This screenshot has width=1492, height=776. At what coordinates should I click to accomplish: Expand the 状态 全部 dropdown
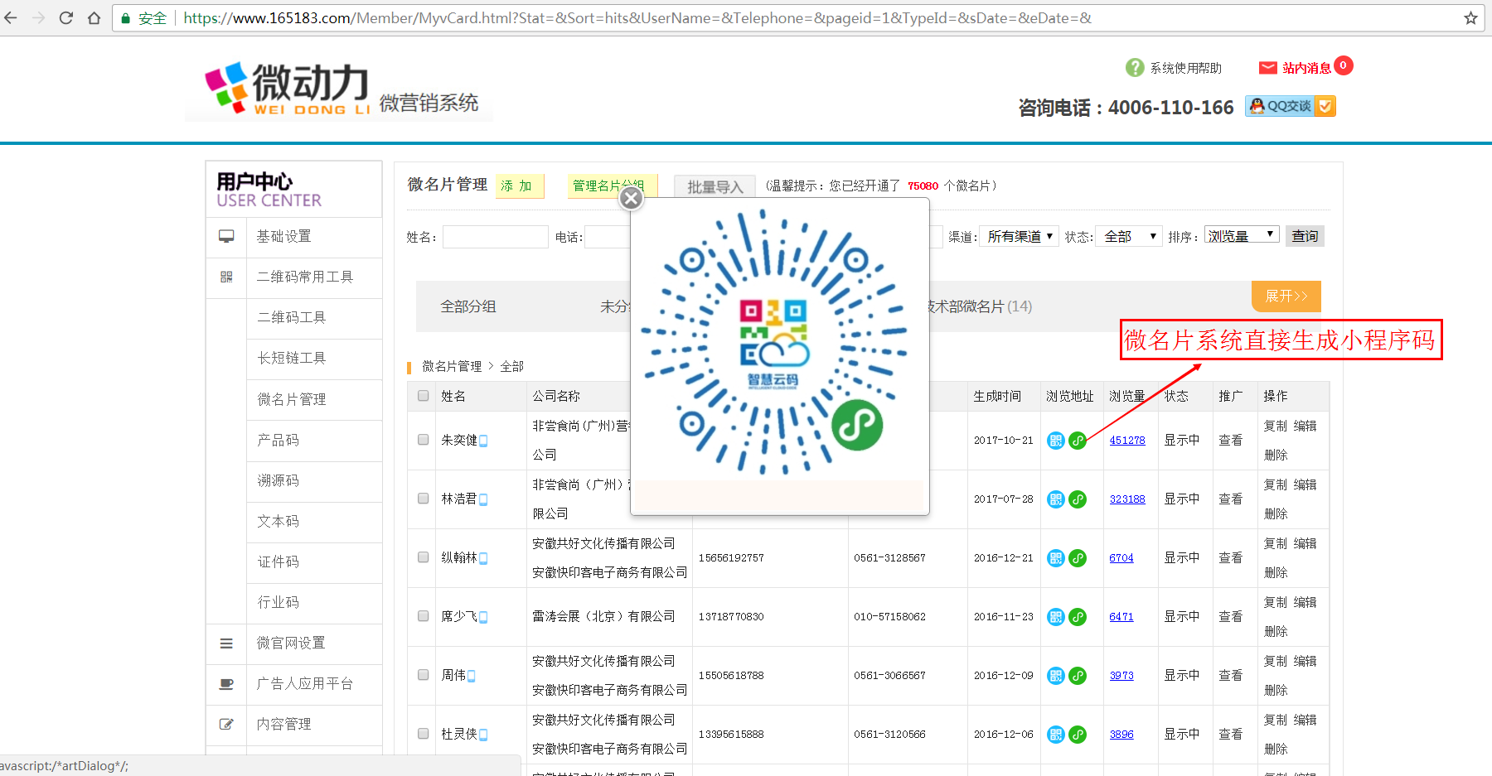coord(1129,237)
